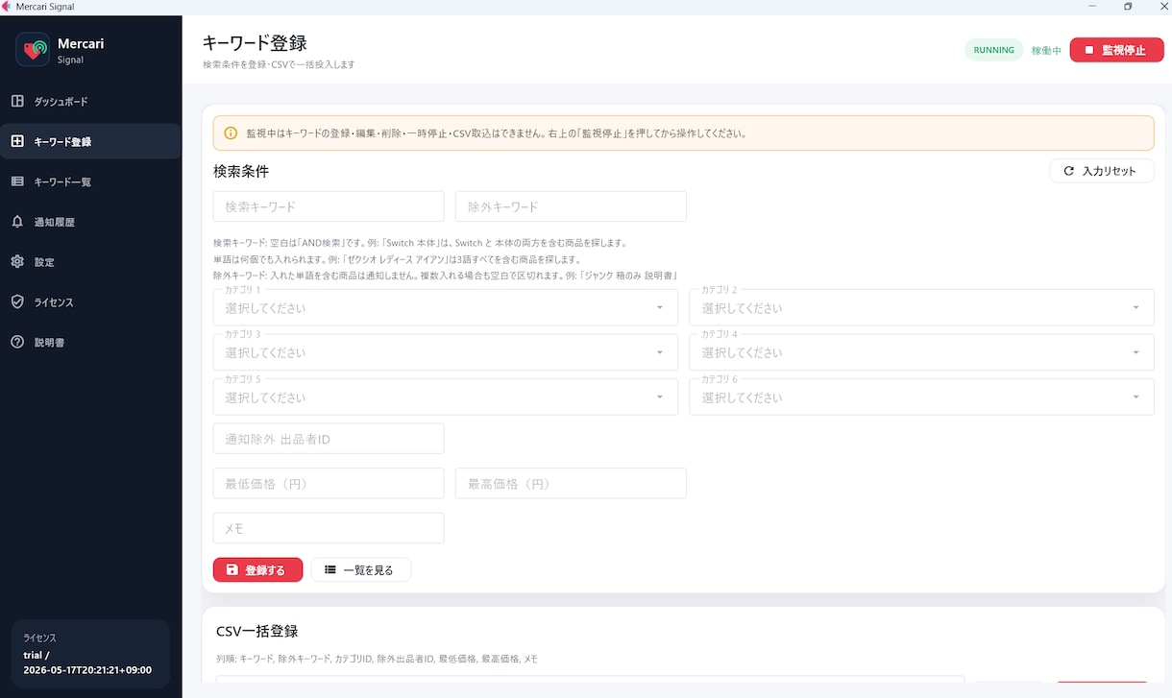This screenshot has height=698, width=1172.
Task: Focus the 最高価格（円） field
Action: pyautogui.click(x=571, y=484)
